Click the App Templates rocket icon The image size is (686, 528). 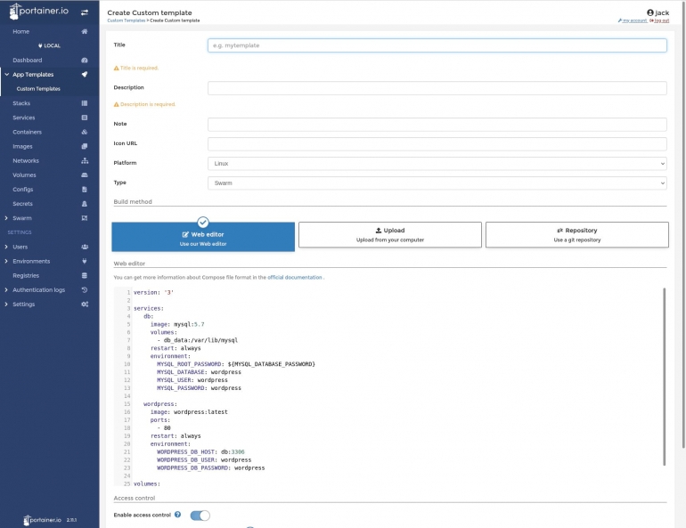tap(85, 74)
